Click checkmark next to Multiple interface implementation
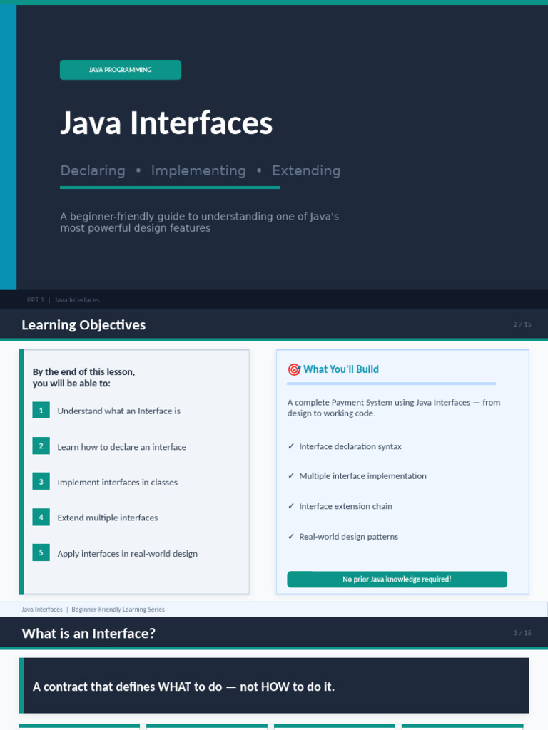Screen dimensions: 548x730 [291, 476]
